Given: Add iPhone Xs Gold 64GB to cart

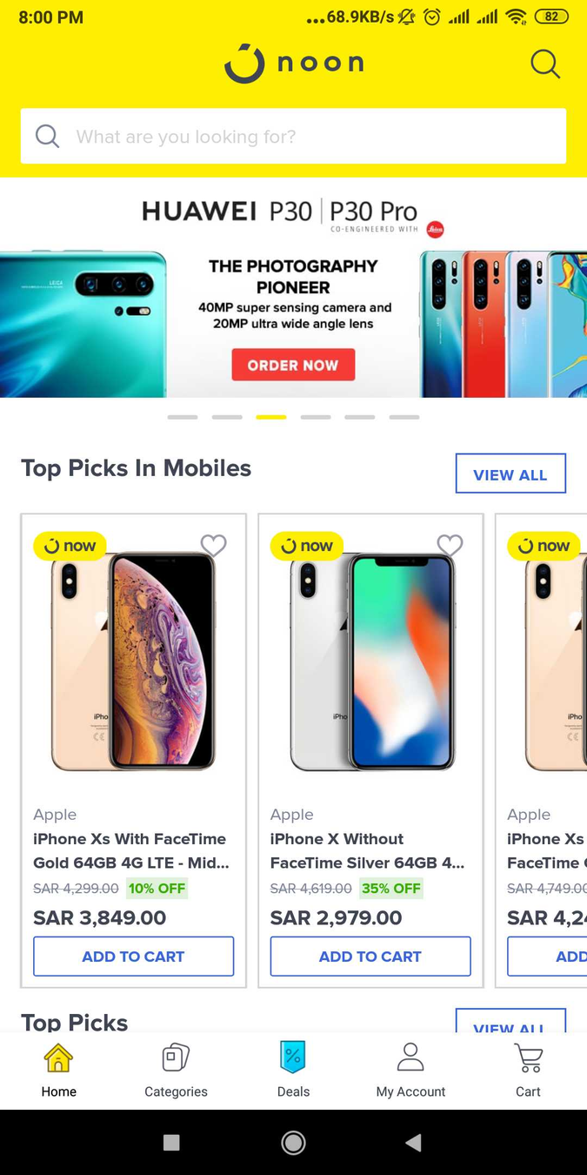Looking at the screenshot, I should (134, 956).
